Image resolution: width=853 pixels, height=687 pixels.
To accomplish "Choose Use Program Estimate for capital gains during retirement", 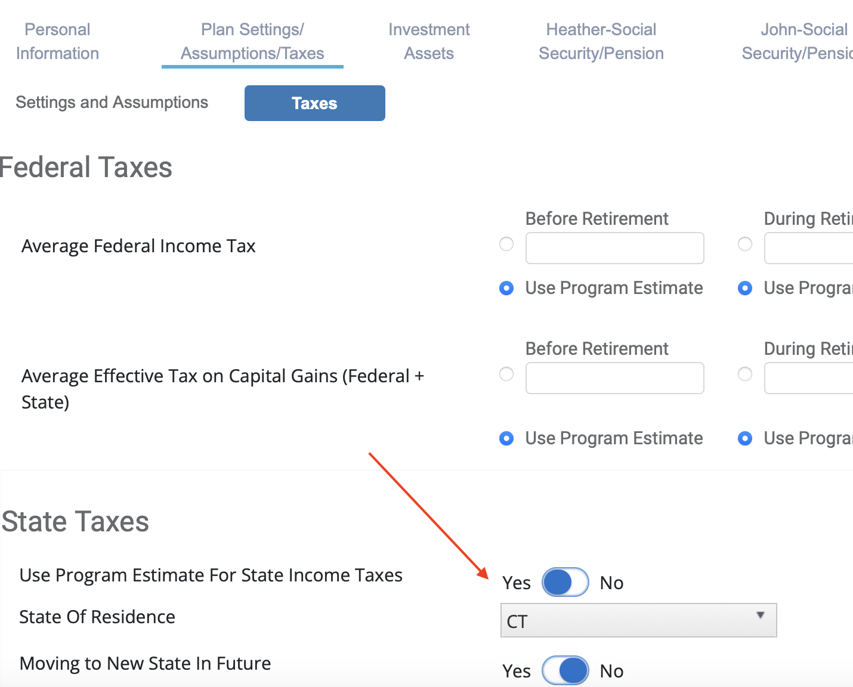I will coord(744,438).
